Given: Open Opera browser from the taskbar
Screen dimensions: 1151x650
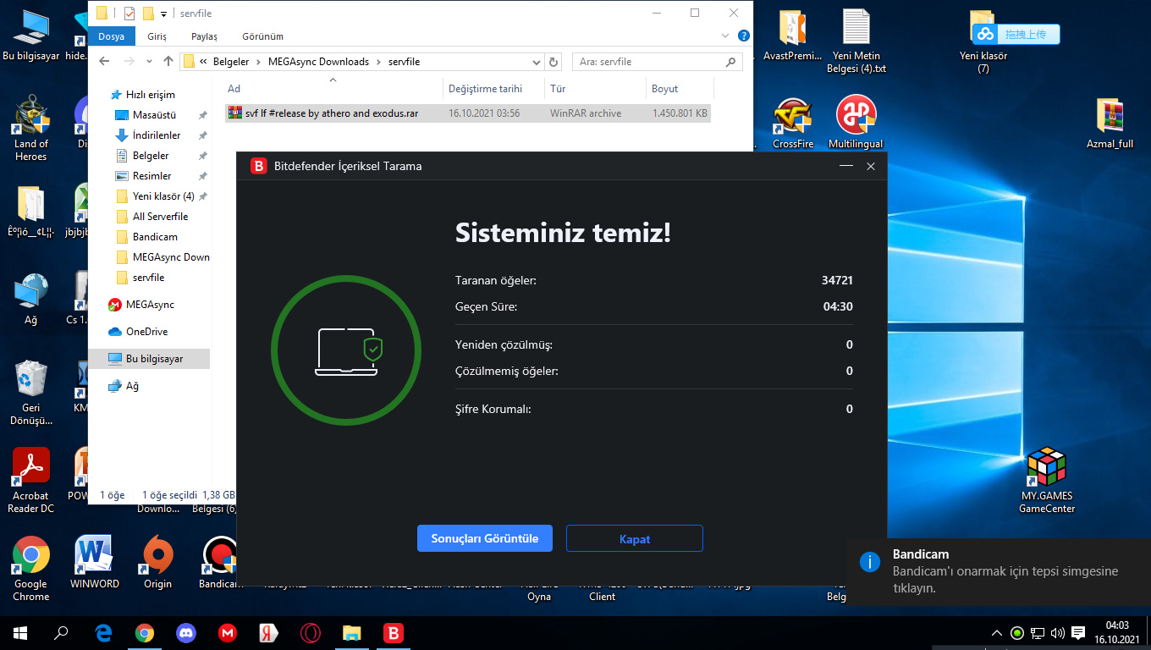Looking at the screenshot, I should point(311,633).
